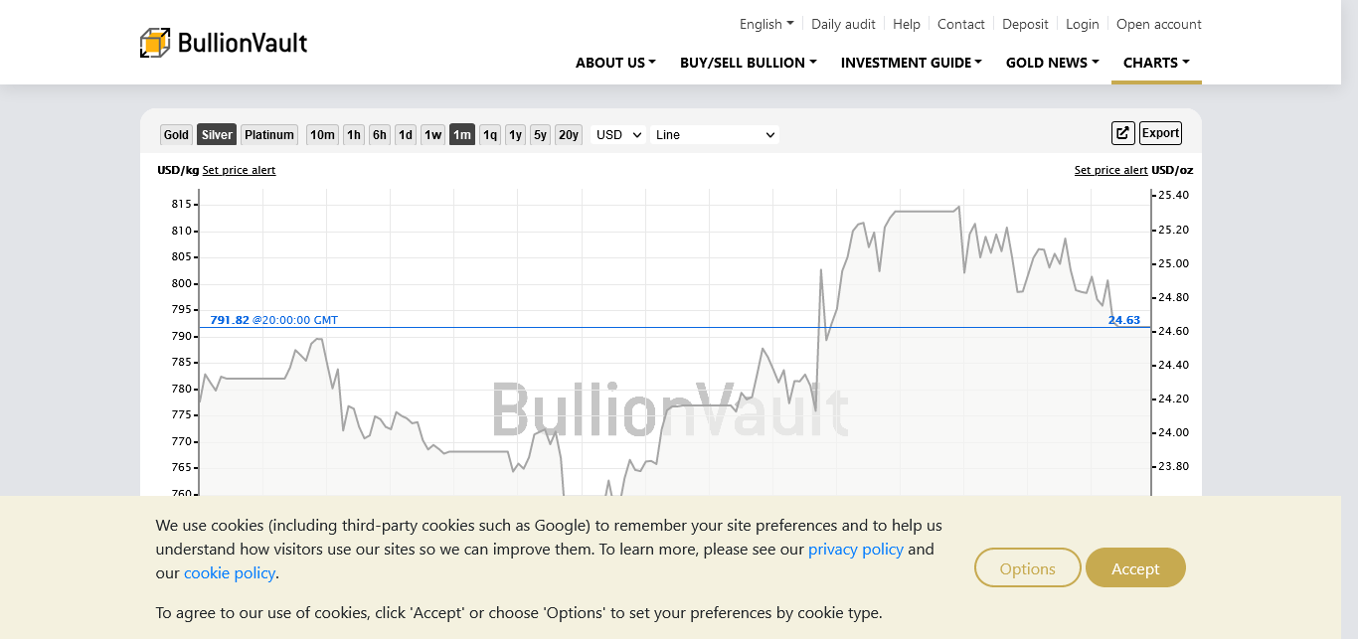Accept the cookies
Viewport: 1358px width, 639px height.
(1135, 568)
